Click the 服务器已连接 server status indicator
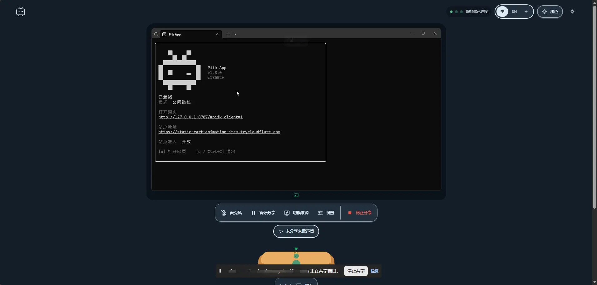The height and width of the screenshot is (285, 597). 469,12
